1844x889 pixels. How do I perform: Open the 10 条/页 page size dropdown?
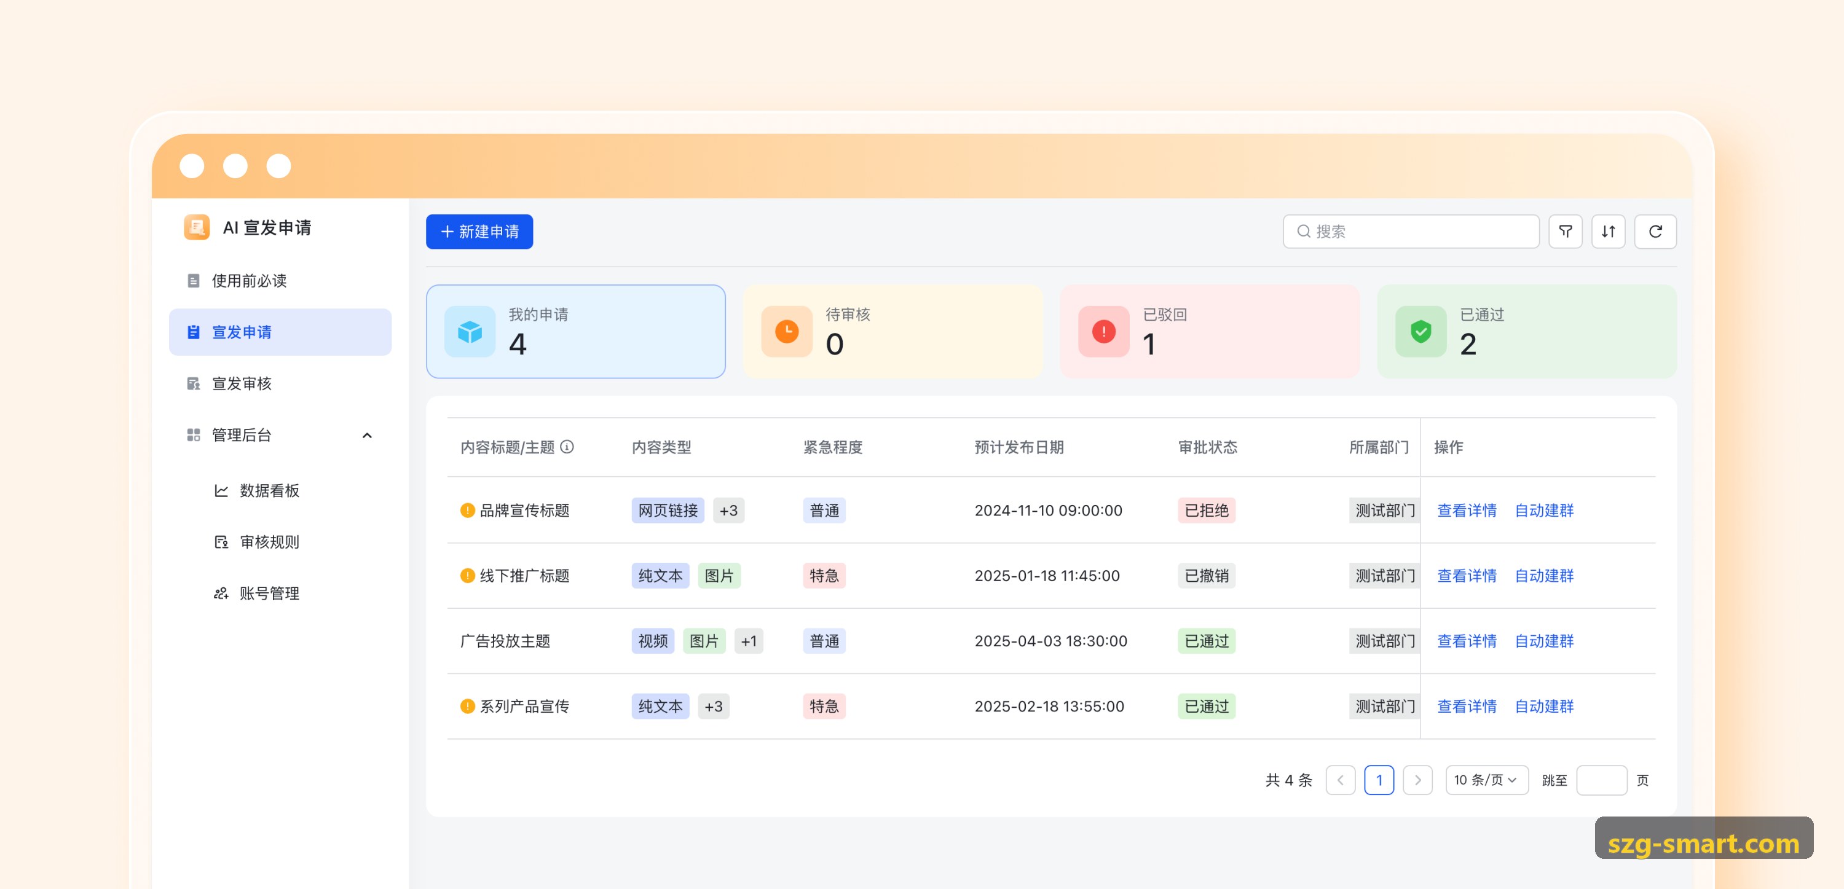1487,780
